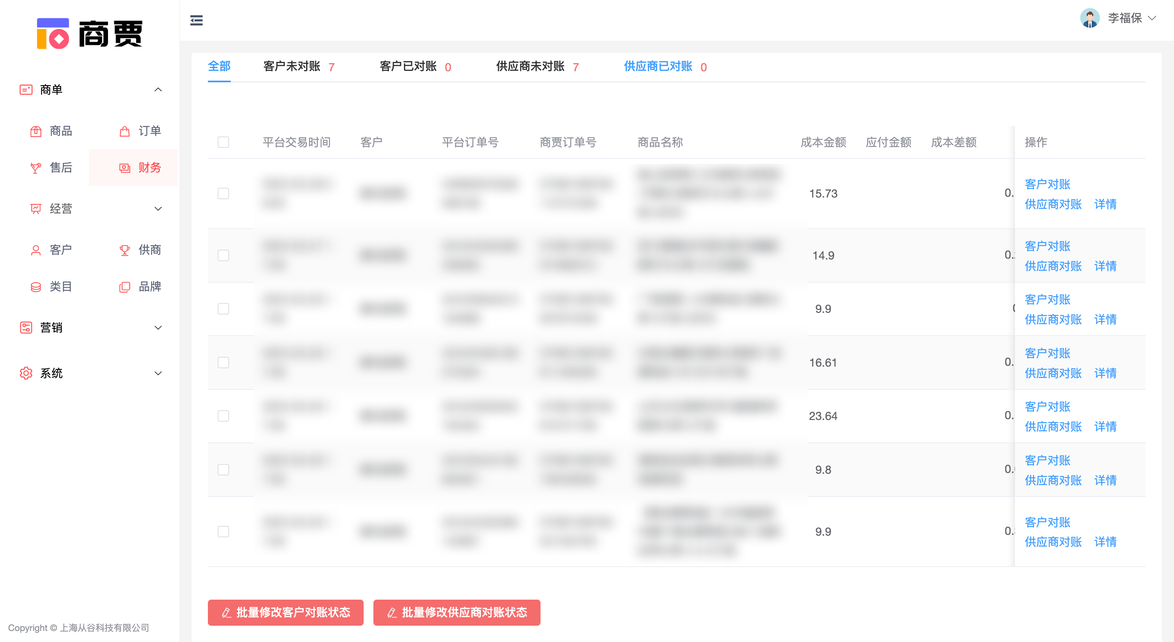
Task: Click the 批量修改客户对账状态 button
Action: pos(285,612)
